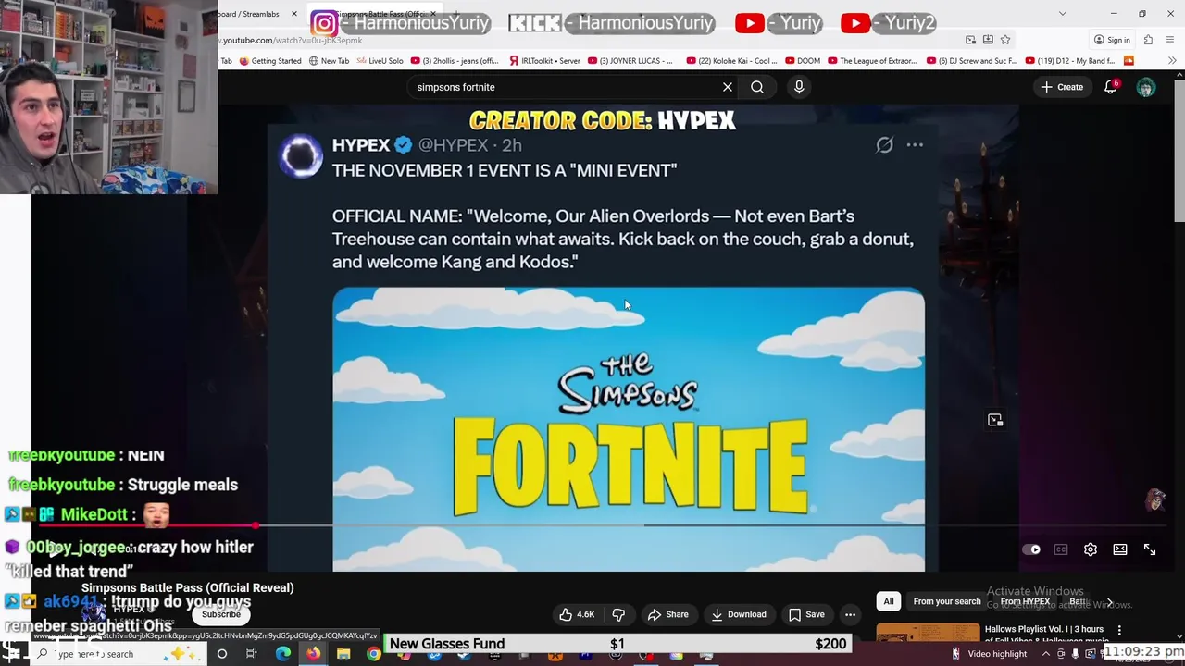
Task: Open browser extensions puzzle icon
Action: pyautogui.click(x=1148, y=40)
